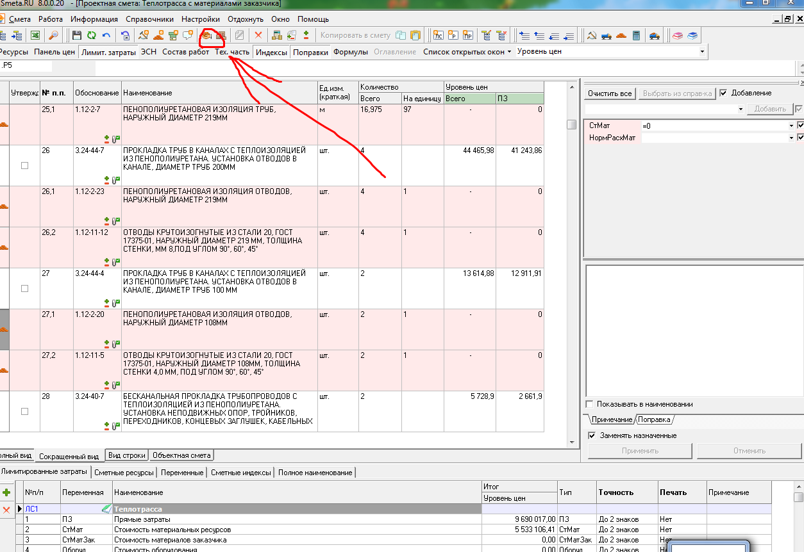Click the calculator icon
The image size is (804, 552).
coord(636,35)
